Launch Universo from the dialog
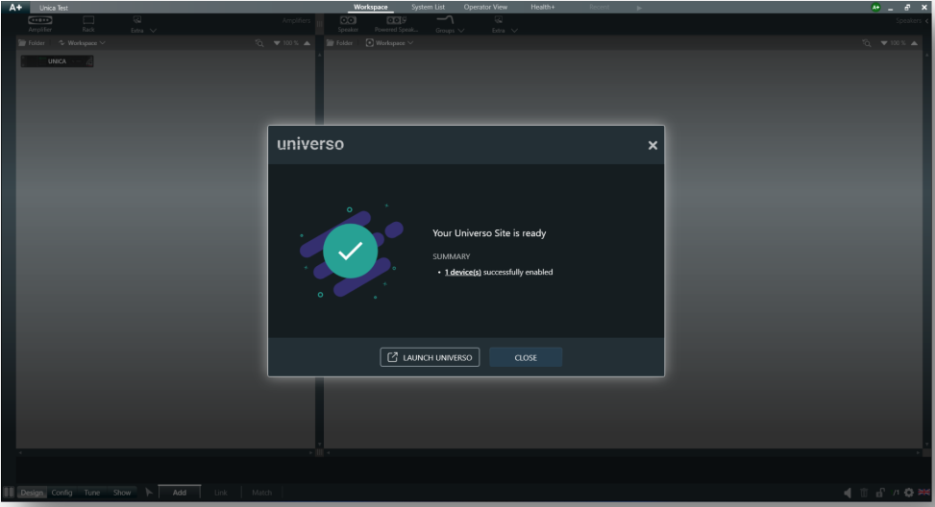935x507 pixels. pos(430,357)
